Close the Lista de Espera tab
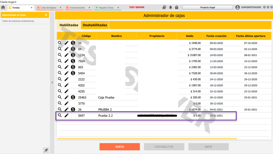Screen dimensions: 273x154 click(x=60, y=8)
